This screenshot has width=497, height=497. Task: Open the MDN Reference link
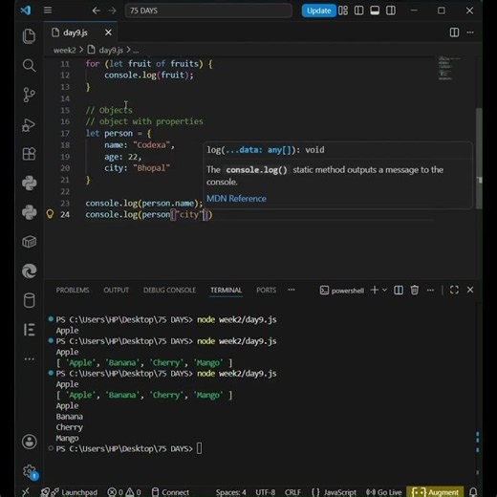236,199
